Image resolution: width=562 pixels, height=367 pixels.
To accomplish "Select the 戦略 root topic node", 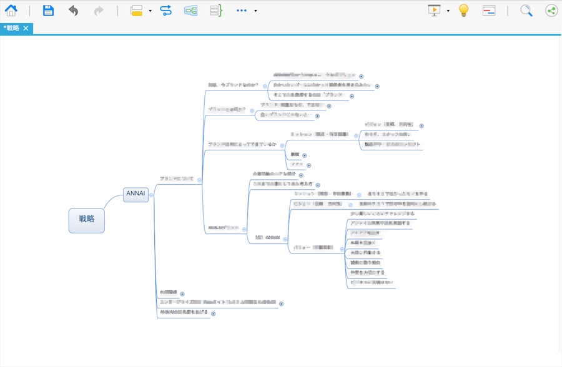I will click(x=86, y=220).
